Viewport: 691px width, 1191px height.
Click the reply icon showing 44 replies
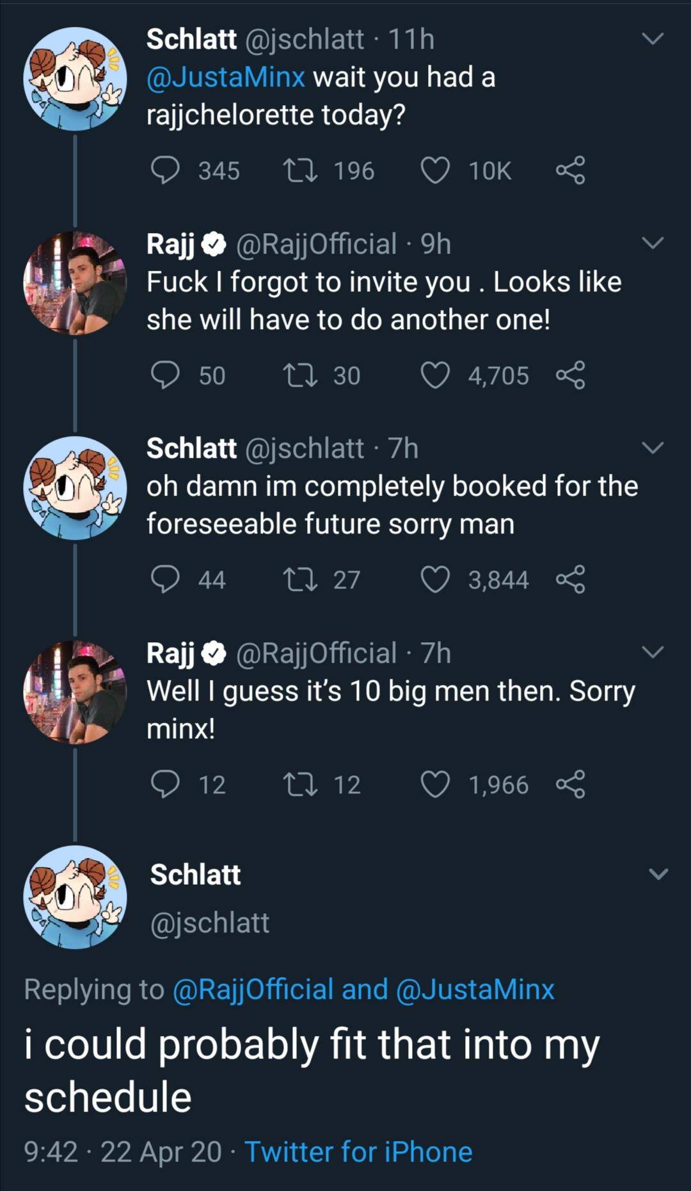(168, 580)
